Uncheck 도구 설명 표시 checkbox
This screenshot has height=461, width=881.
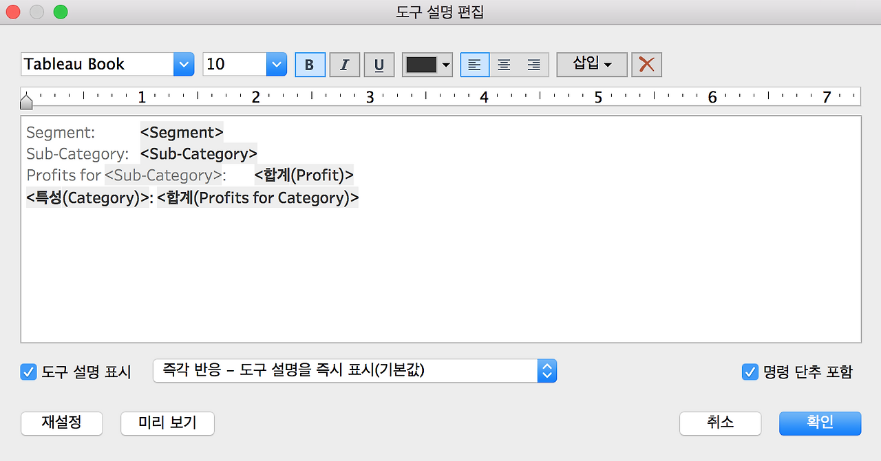point(28,372)
